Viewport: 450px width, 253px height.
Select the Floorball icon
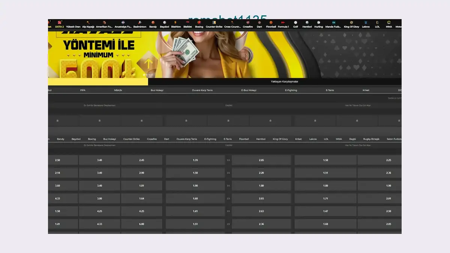point(271,23)
